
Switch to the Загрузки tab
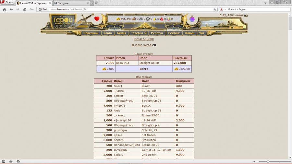pyautogui.click(x=71, y=3)
